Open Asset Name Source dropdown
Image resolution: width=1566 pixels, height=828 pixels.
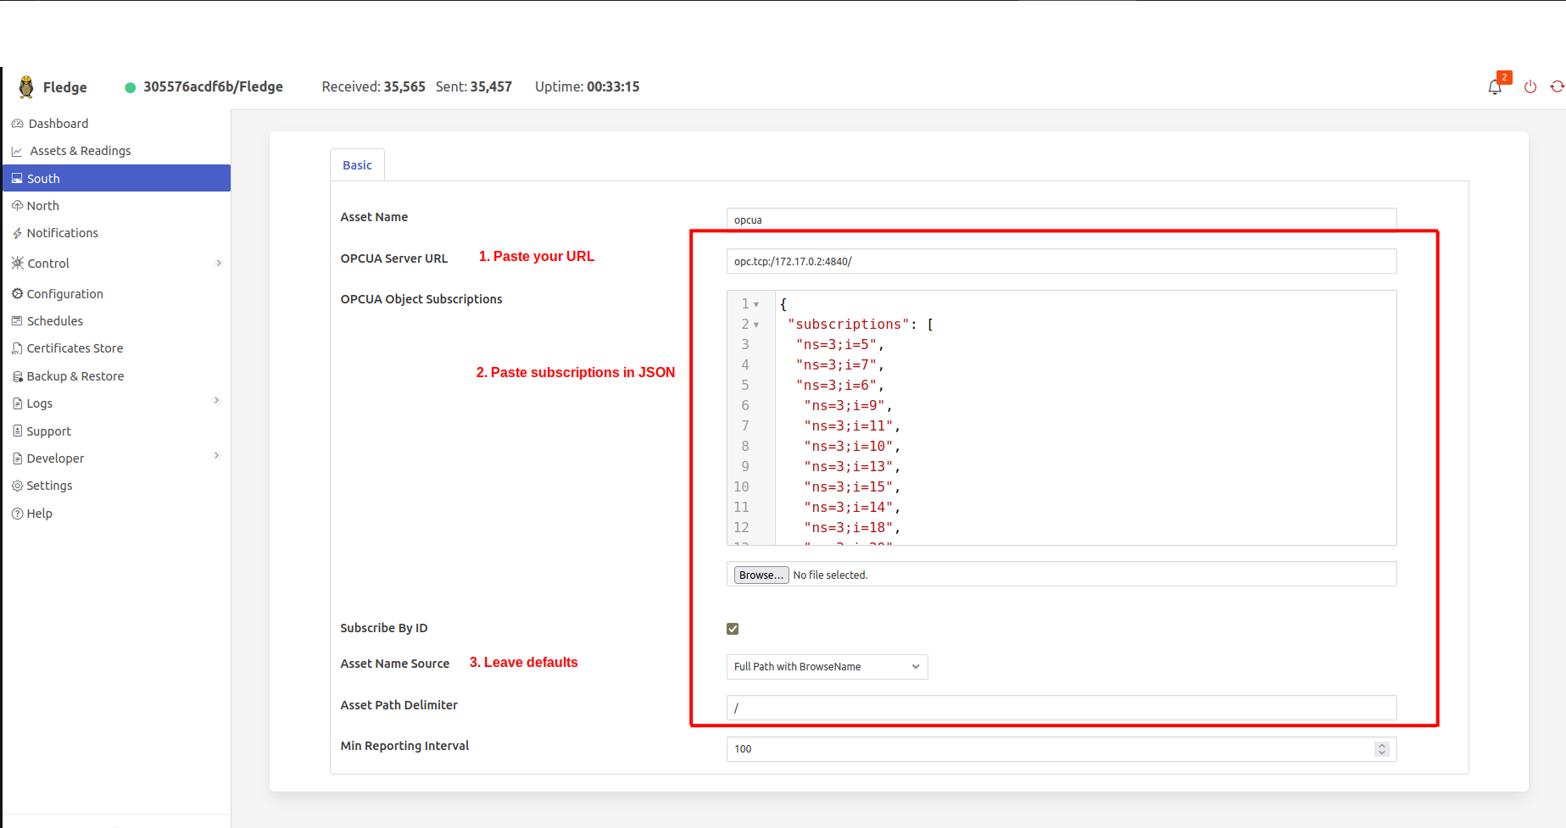827,667
